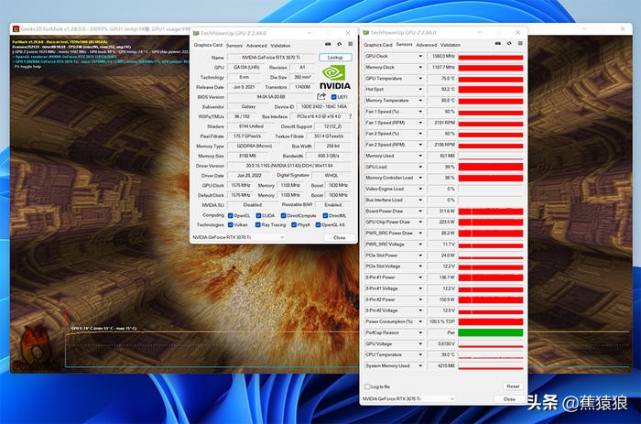Click the screenshot camera icon in Sensors window
Viewport: 641px width, 424px height.
[x=496, y=44]
